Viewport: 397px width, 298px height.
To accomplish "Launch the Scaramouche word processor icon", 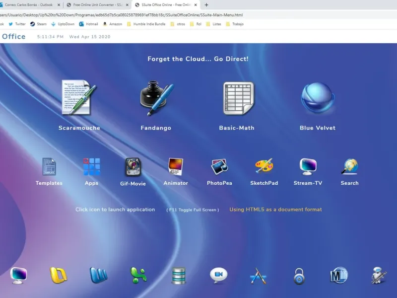I will pos(79,97).
